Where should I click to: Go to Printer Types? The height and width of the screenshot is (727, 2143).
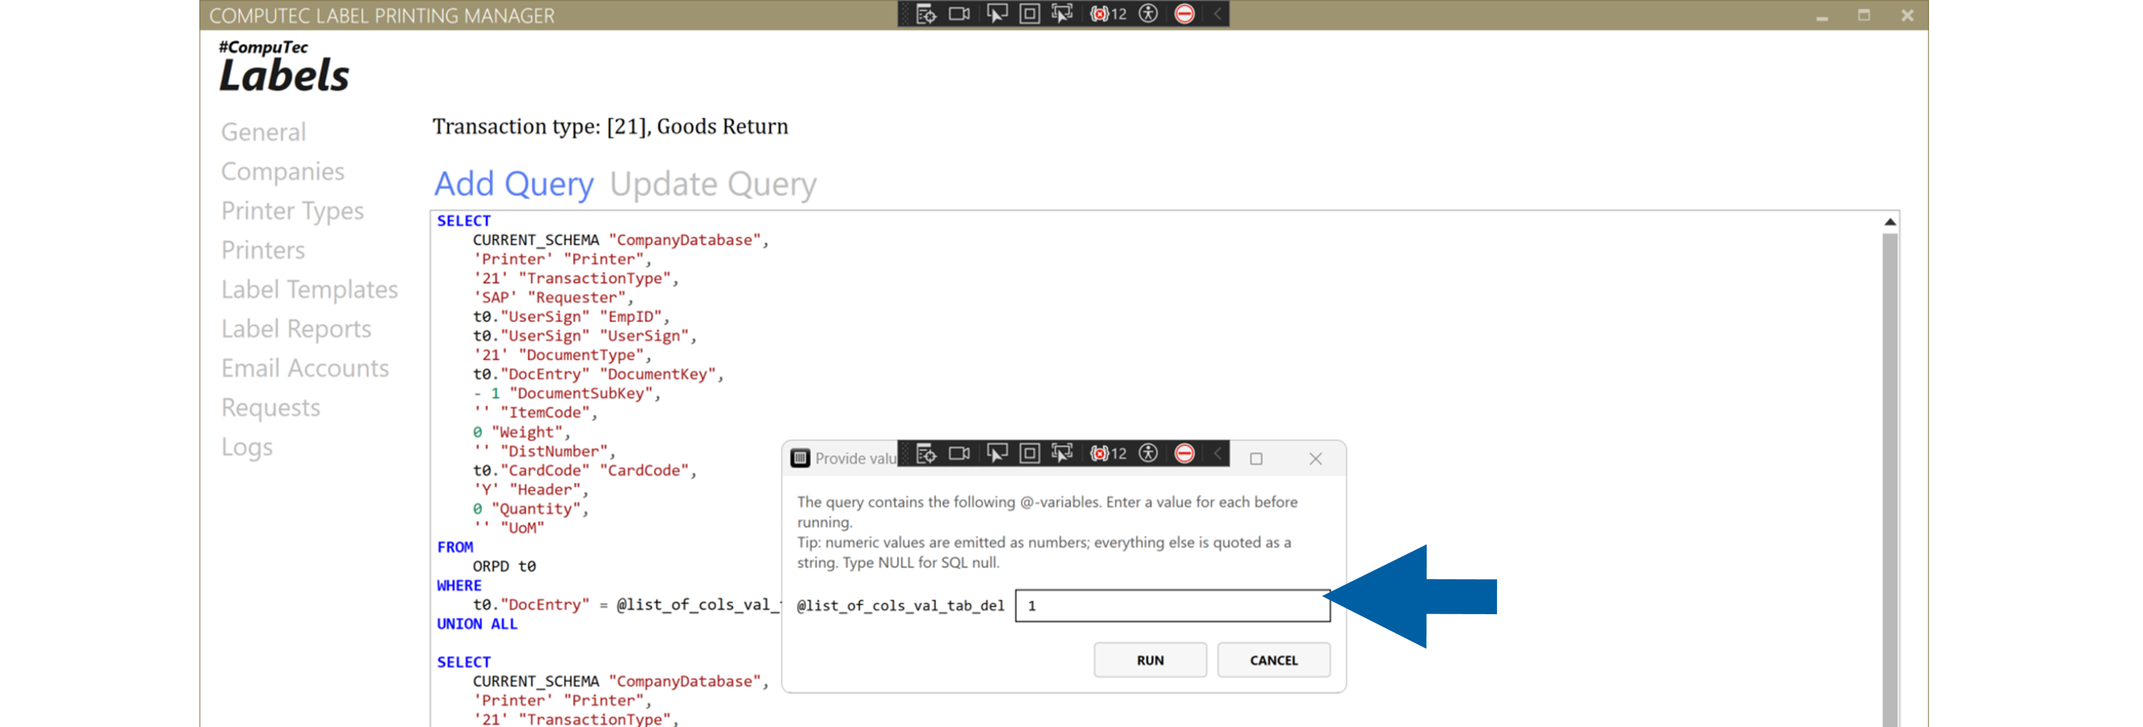pyautogui.click(x=293, y=211)
